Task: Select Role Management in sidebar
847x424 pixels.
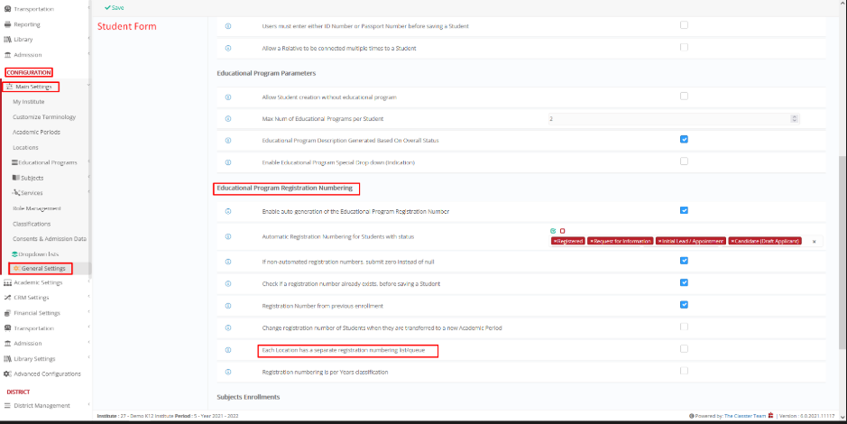Action: click(x=37, y=208)
